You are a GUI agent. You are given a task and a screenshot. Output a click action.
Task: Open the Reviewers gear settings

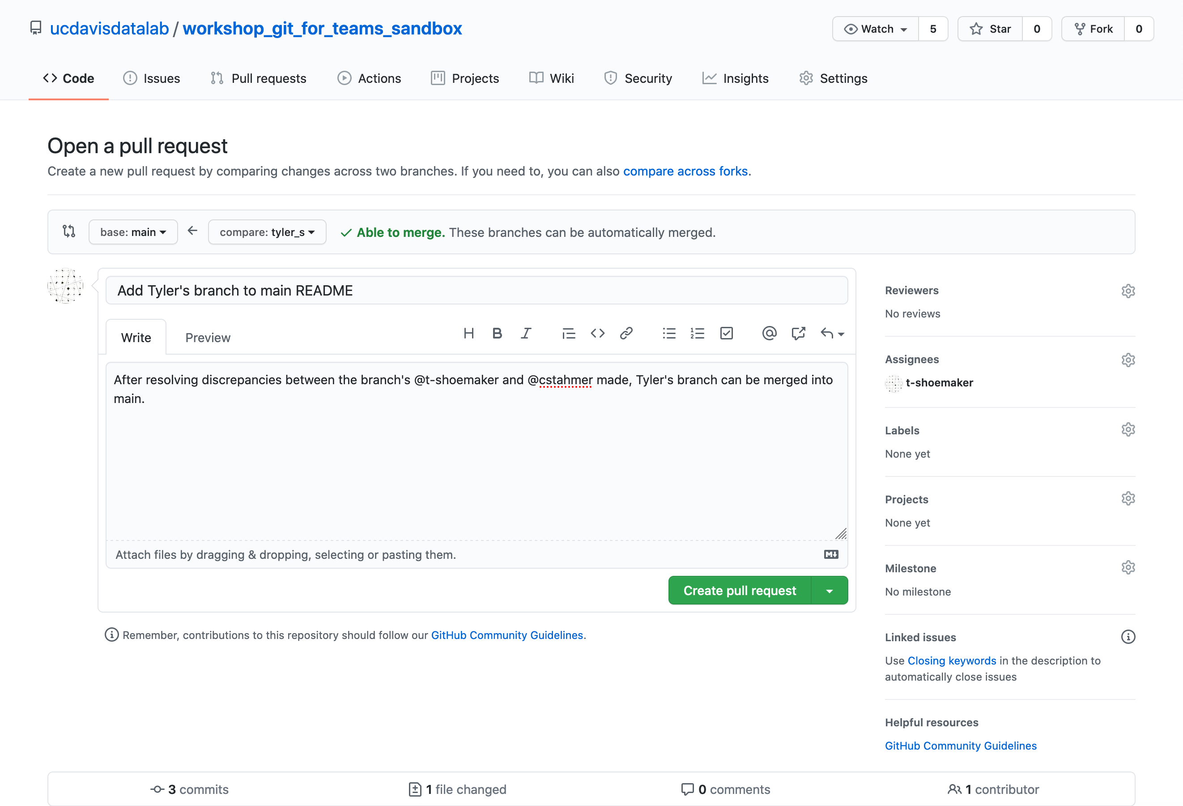tap(1128, 291)
